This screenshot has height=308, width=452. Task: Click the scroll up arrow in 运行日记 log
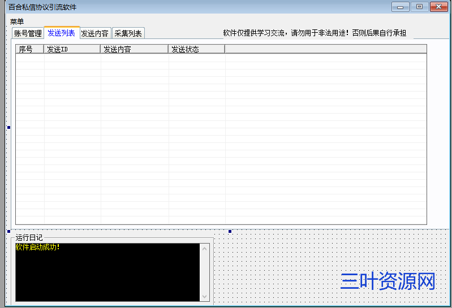tap(204, 249)
